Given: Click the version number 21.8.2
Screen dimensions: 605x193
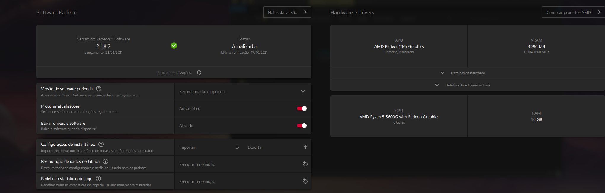Looking at the screenshot, I should (x=103, y=46).
